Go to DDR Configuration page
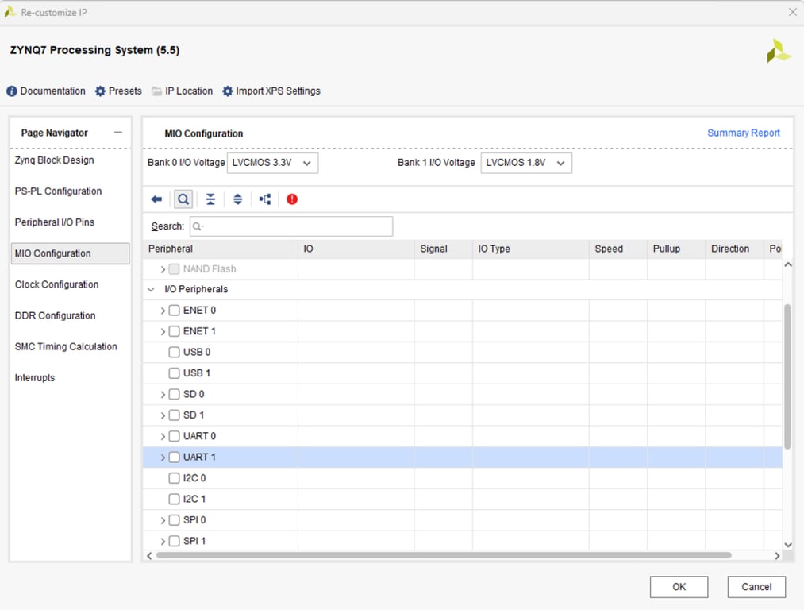Screen dimensions: 804x610 click(x=55, y=315)
